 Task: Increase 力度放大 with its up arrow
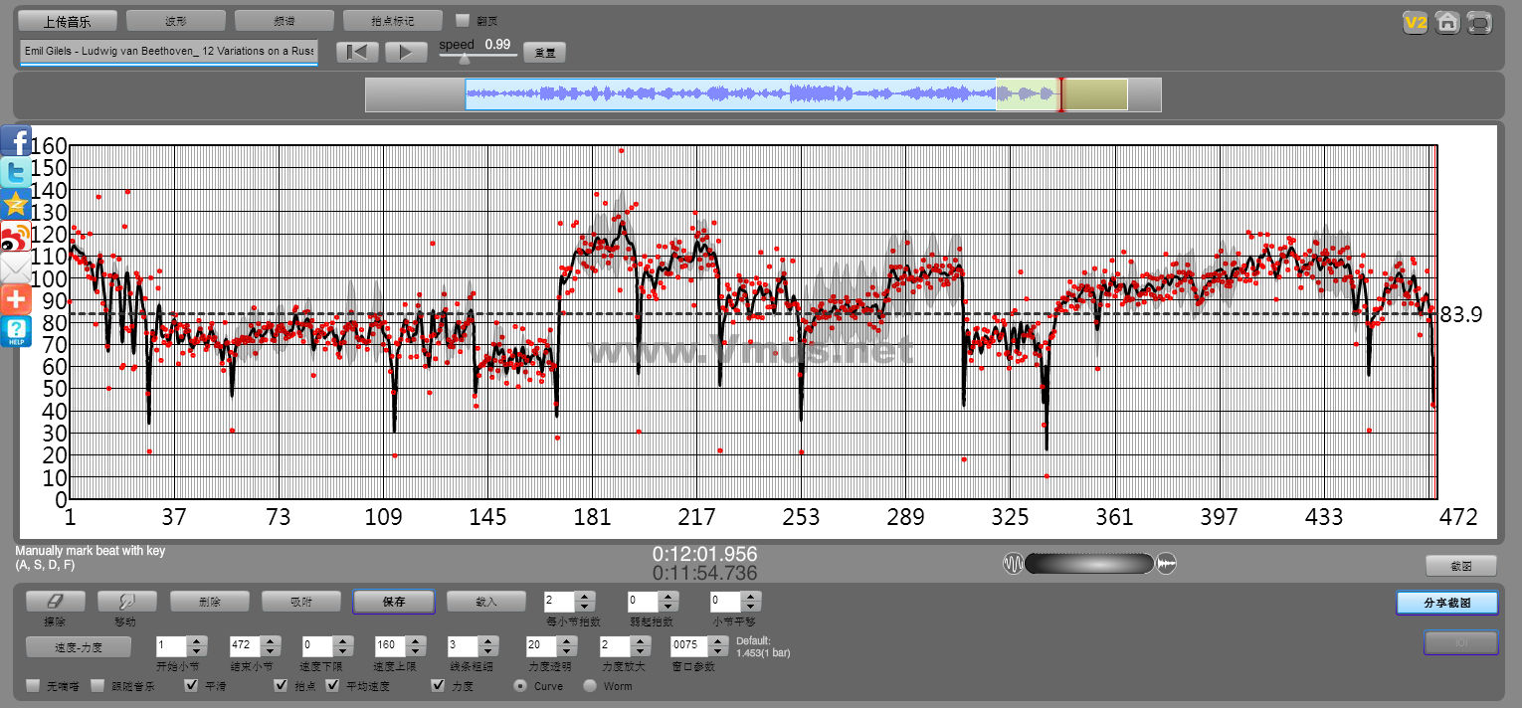(x=642, y=641)
